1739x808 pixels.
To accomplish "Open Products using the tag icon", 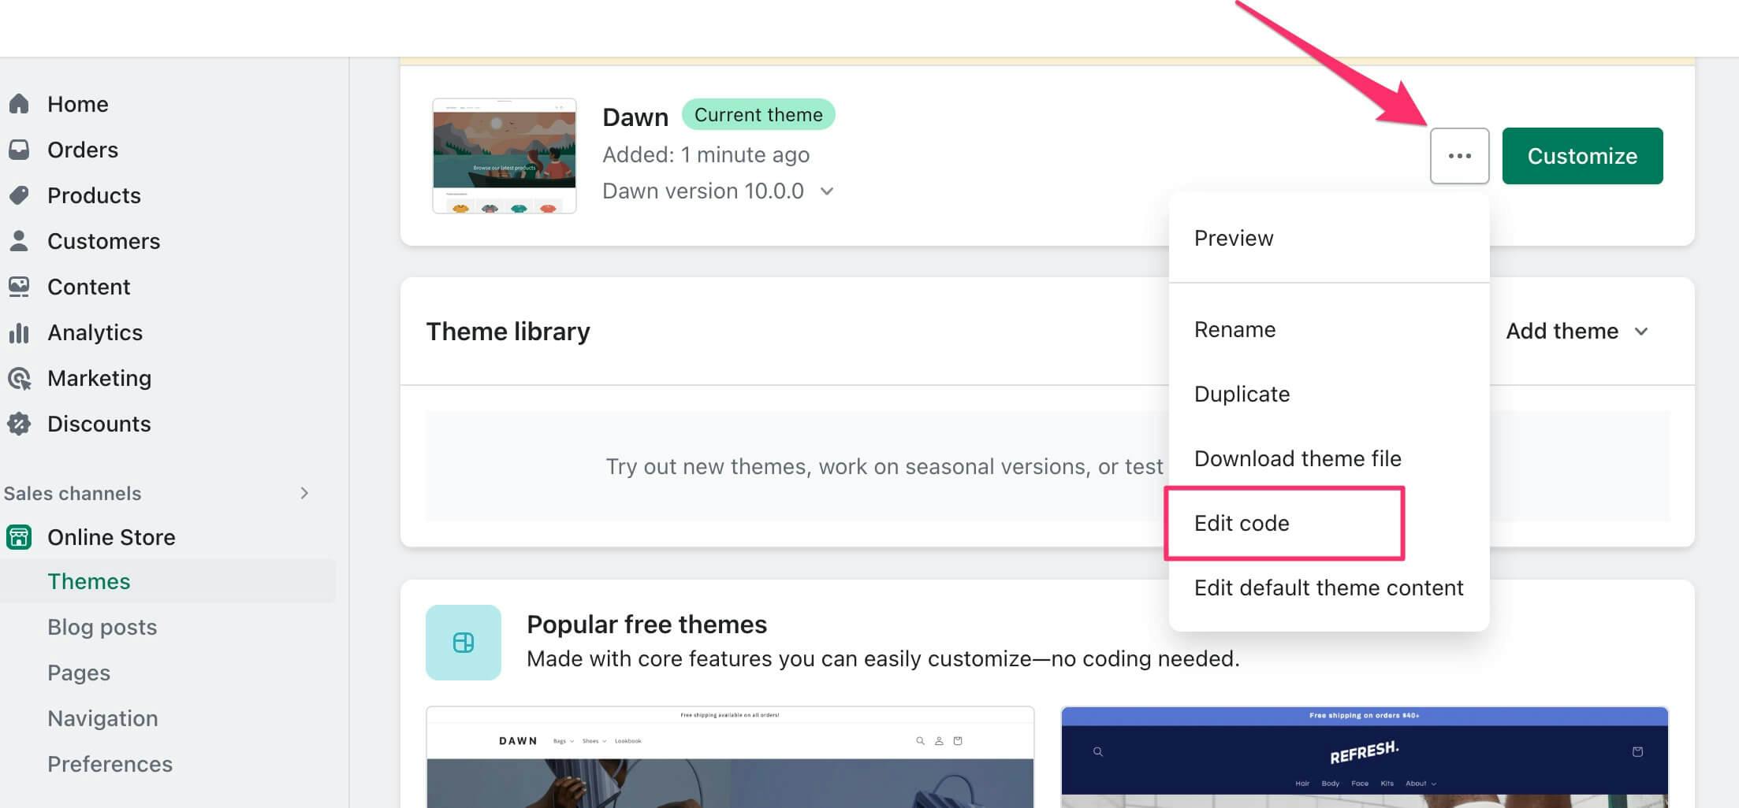I will tap(18, 195).
